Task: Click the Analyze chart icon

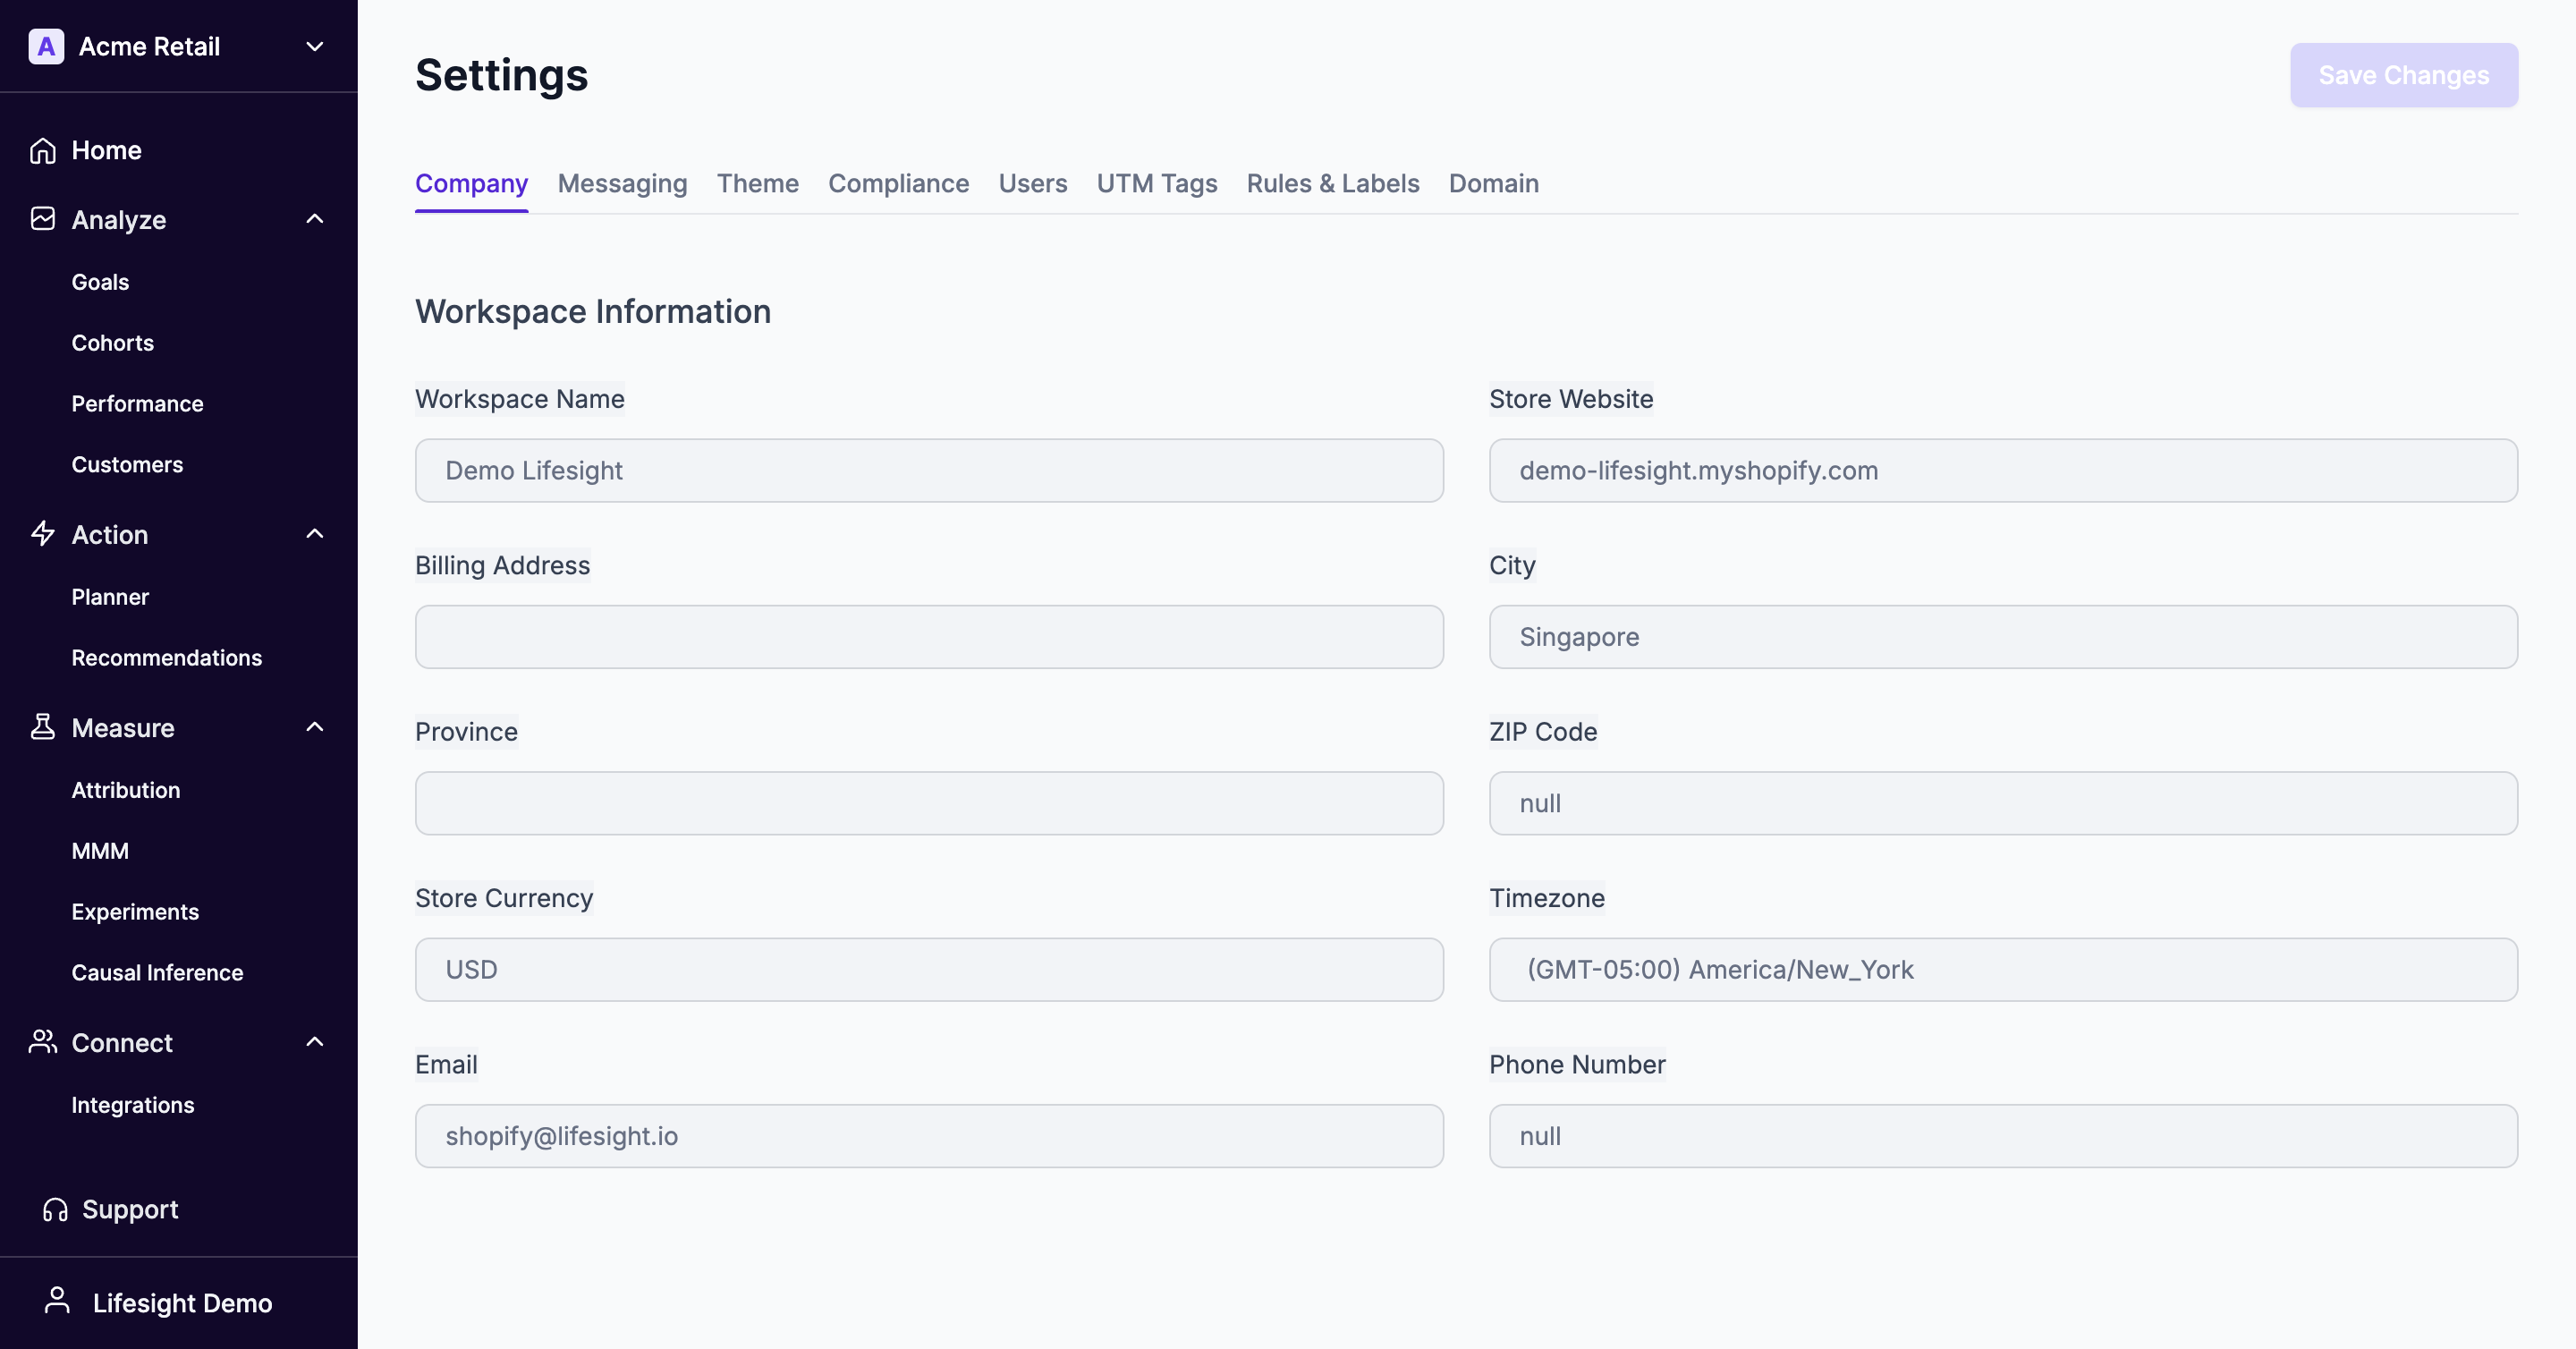Action: pos(43,219)
